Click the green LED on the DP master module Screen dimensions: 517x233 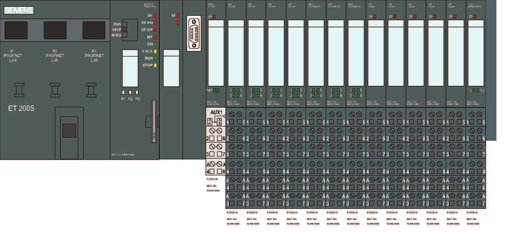178,30
